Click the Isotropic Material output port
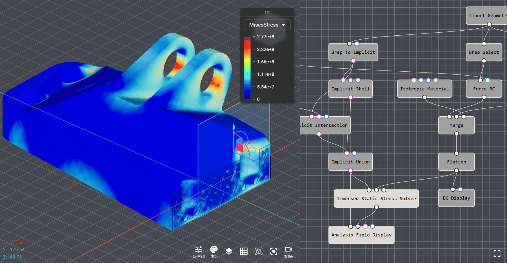 [x=424, y=97]
